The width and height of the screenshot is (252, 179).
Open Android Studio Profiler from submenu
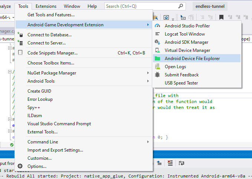tap(187, 26)
